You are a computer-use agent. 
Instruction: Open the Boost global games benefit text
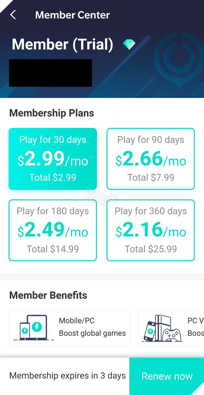92,333
